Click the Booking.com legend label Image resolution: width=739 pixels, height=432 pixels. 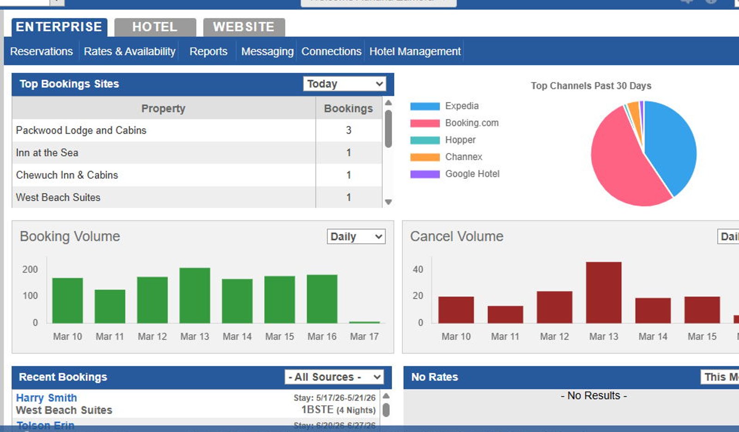[x=472, y=123]
